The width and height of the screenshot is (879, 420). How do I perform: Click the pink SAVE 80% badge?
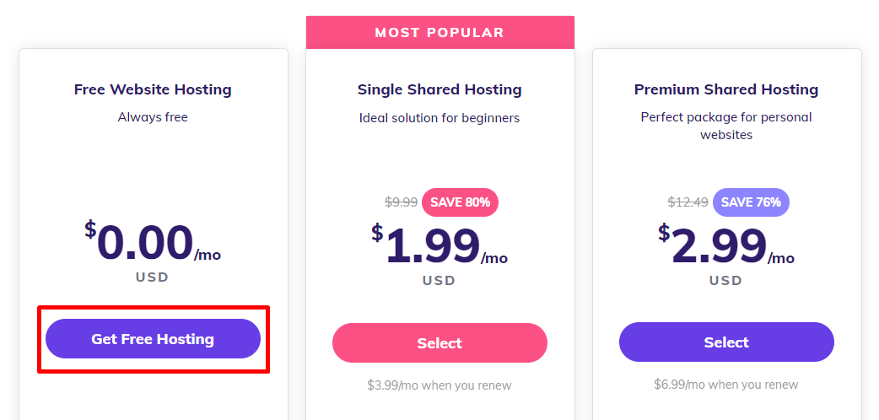461,202
